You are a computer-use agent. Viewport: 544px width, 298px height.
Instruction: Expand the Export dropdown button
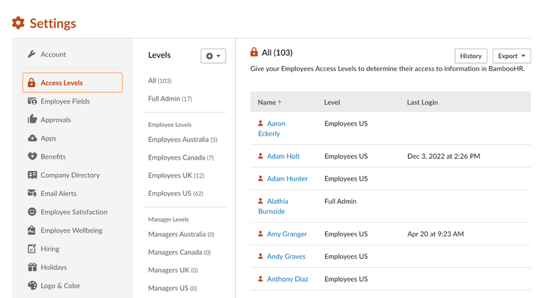(511, 56)
